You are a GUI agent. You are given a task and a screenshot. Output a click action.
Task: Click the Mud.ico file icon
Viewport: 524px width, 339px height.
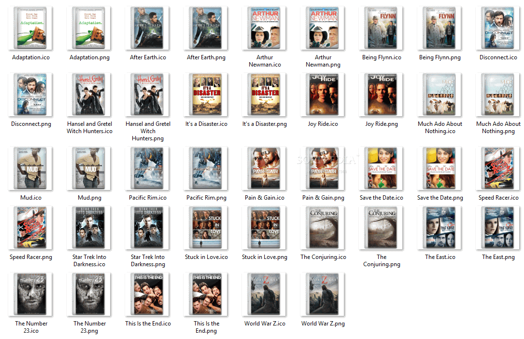coord(31,168)
